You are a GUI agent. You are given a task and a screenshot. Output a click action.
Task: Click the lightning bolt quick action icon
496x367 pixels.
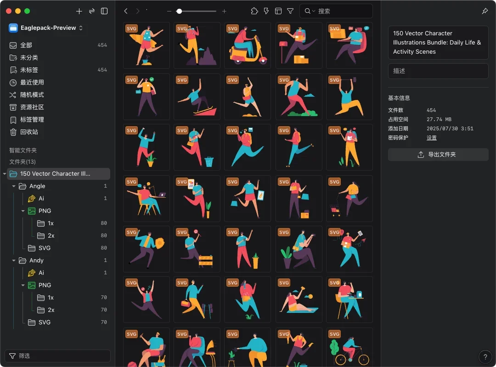click(266, 11)
